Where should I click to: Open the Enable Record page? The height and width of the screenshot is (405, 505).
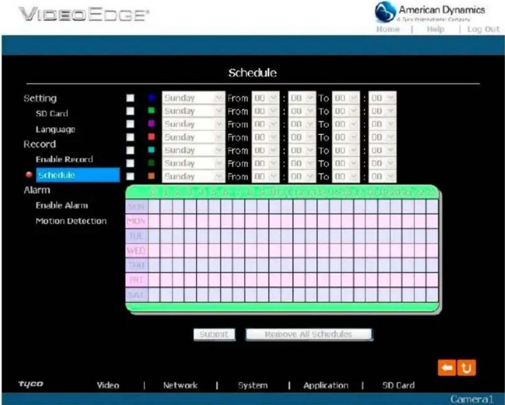[64, 159]
